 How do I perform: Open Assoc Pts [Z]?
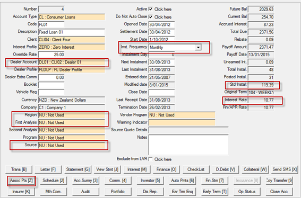pos(21,181)
